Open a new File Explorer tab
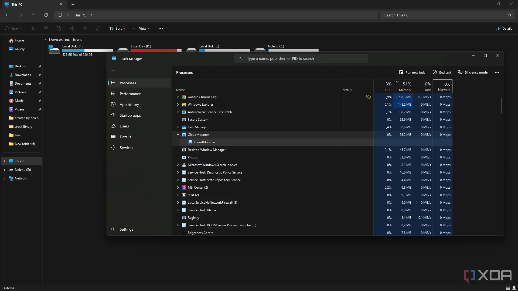Viewport: 518px width, 291px height. [x=73, y=4]
